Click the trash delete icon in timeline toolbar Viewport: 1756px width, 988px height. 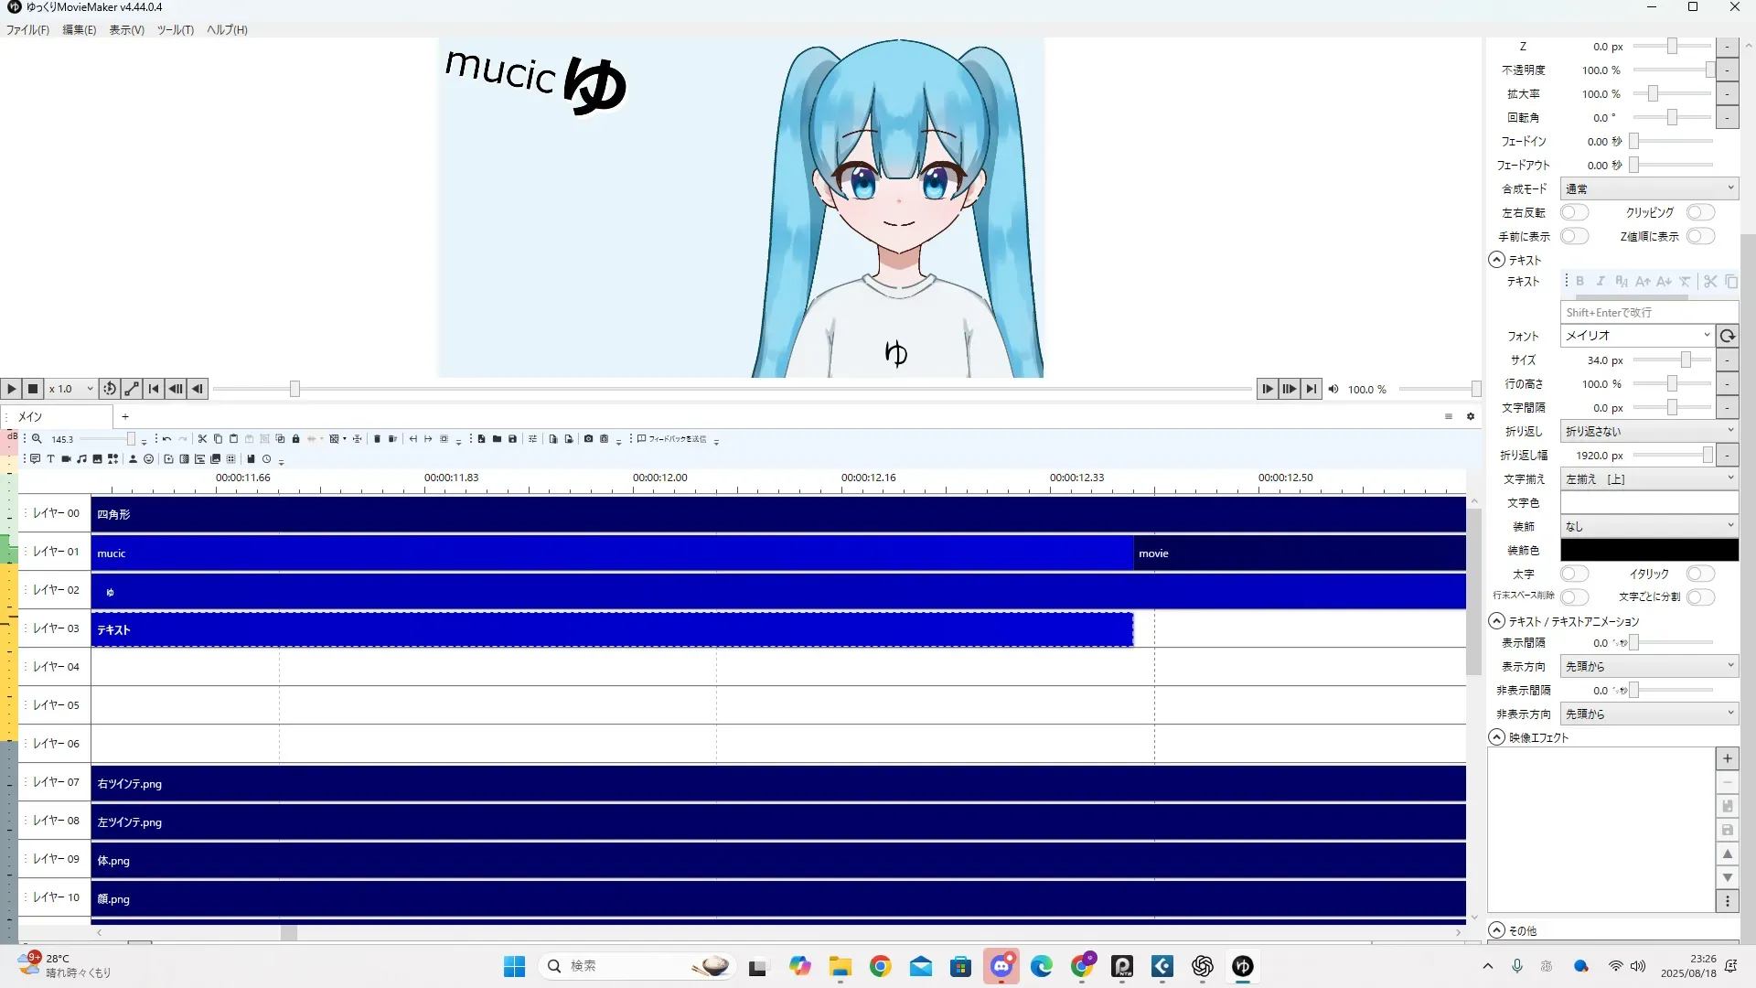(x=377, y=439)
